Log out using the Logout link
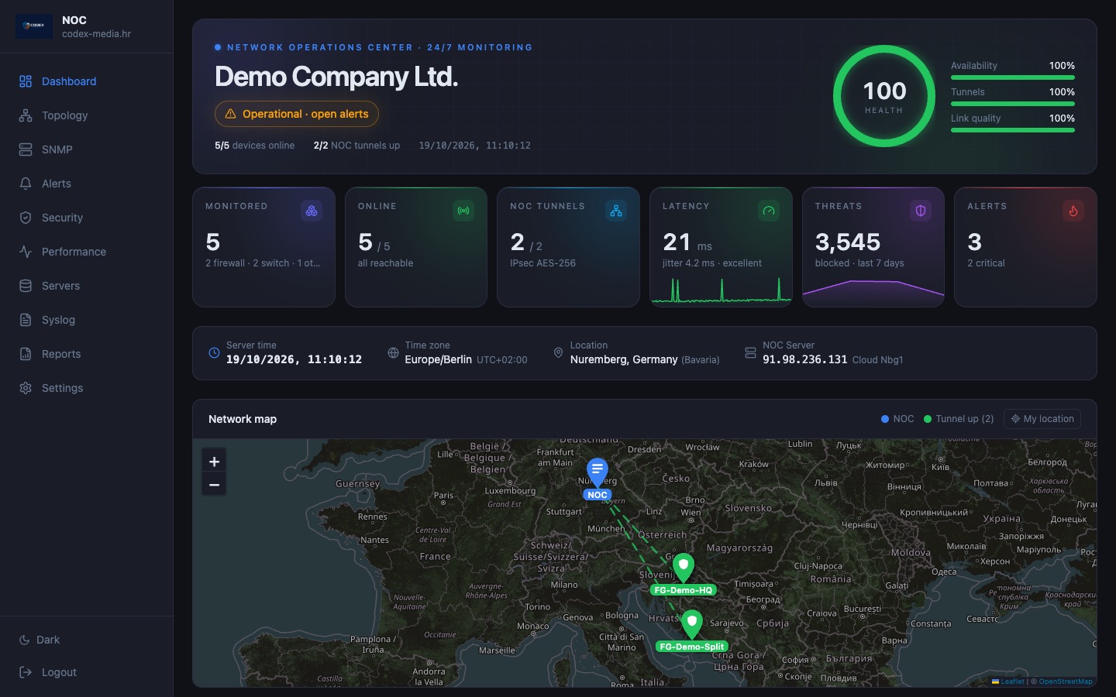The height and width of the screenshot is (697, 1116). [48, 672]
